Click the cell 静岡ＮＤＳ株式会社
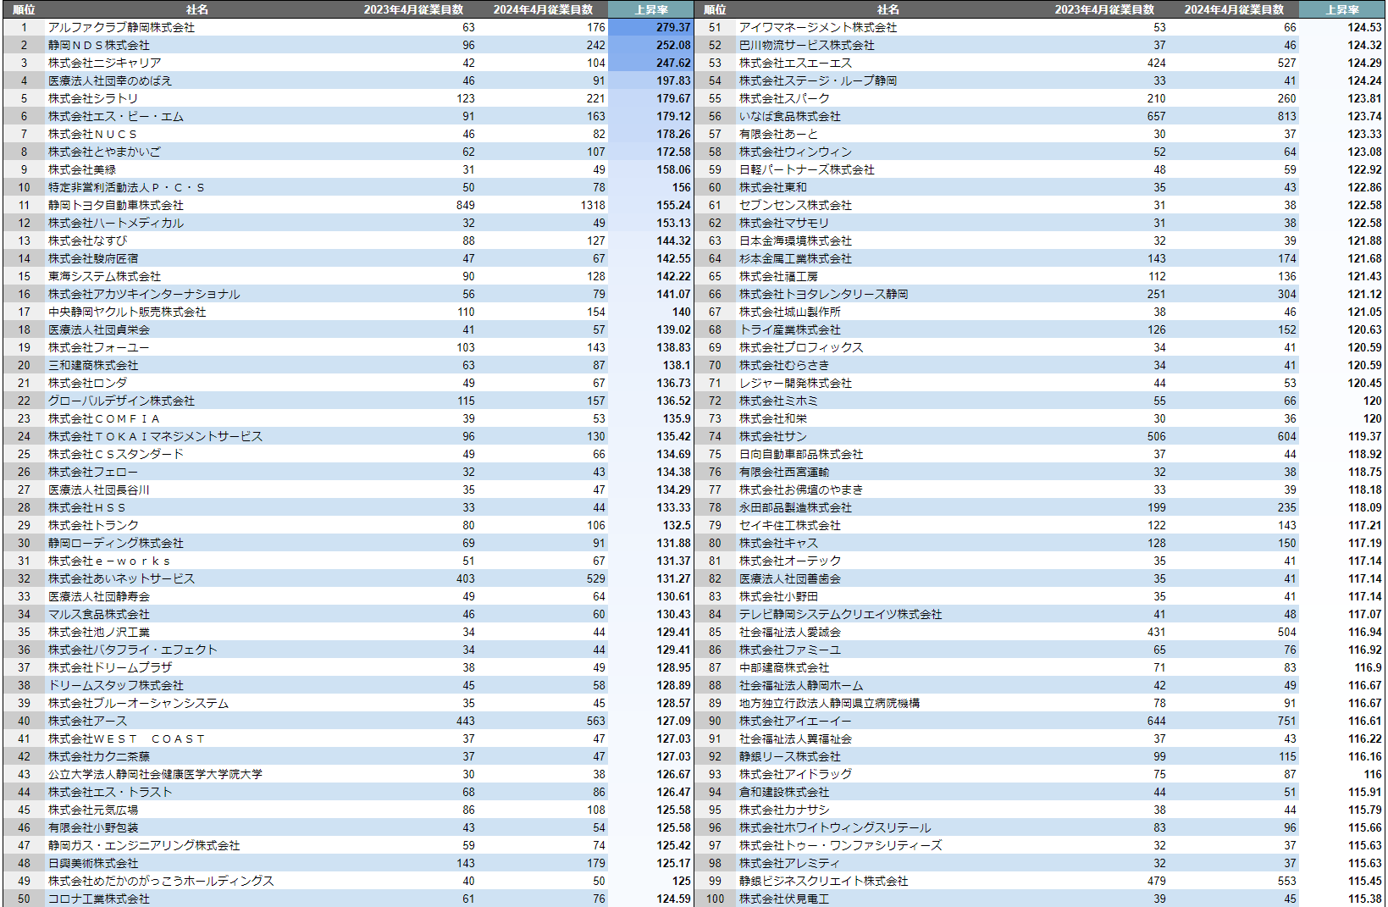Screen dimensions: 1388x907 (98, 45)
